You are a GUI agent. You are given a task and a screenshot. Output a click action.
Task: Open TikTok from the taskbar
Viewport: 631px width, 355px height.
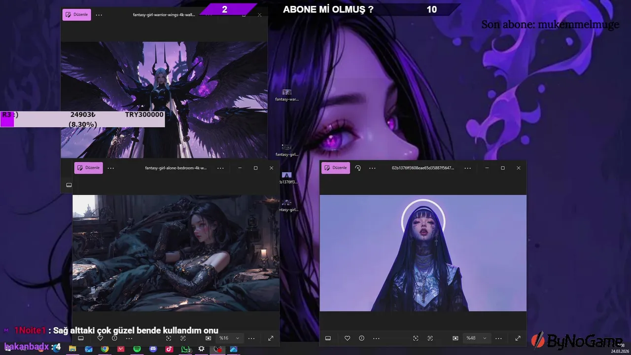(x=169, y=349)
